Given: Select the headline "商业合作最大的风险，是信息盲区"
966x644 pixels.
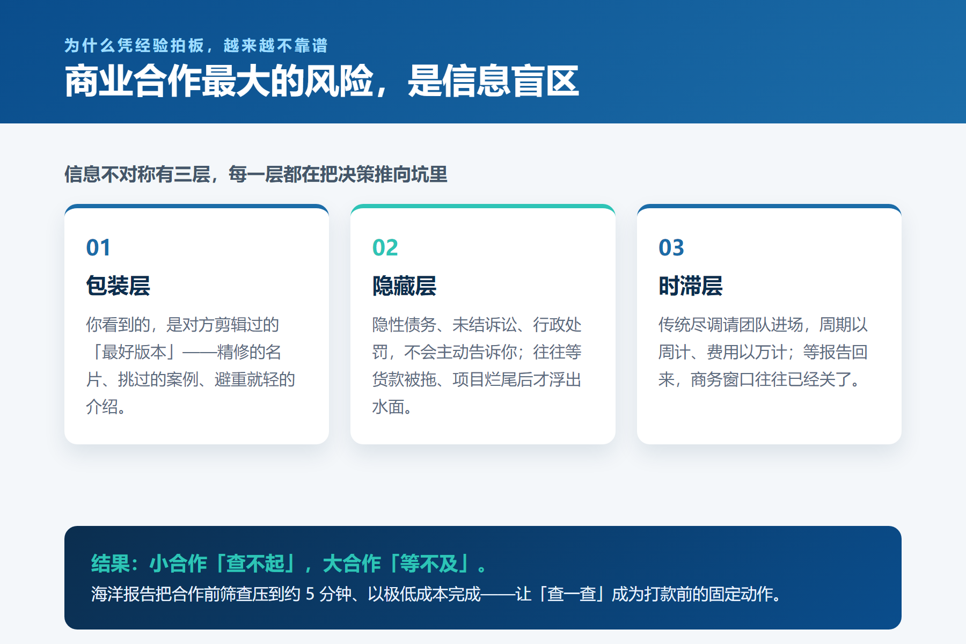Looking at the screenshot, I should tap(322, 81).
